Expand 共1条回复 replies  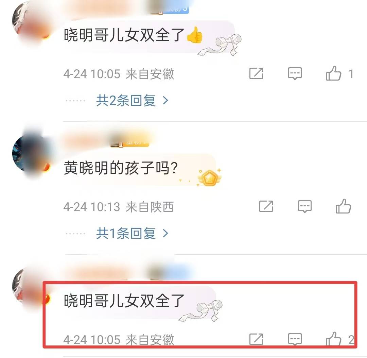[126, 234]
